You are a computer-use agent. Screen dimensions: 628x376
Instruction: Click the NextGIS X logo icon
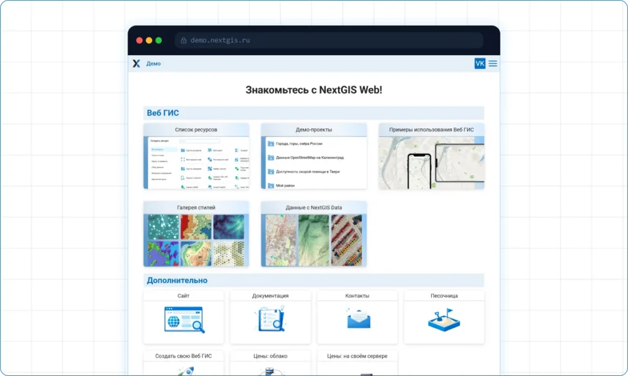click(x=136, y=64)
